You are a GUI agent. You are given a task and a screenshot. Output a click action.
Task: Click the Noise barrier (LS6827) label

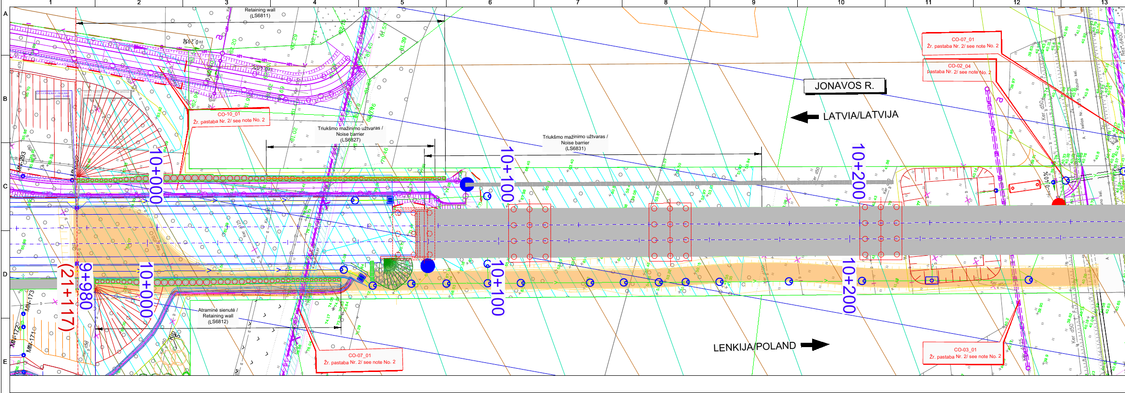click(350, 134)
